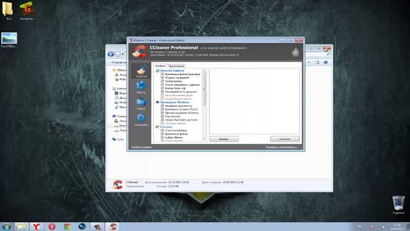Launch Opera from the taskbar
This screenshot has width=410, height=231.
pos(52,227)
